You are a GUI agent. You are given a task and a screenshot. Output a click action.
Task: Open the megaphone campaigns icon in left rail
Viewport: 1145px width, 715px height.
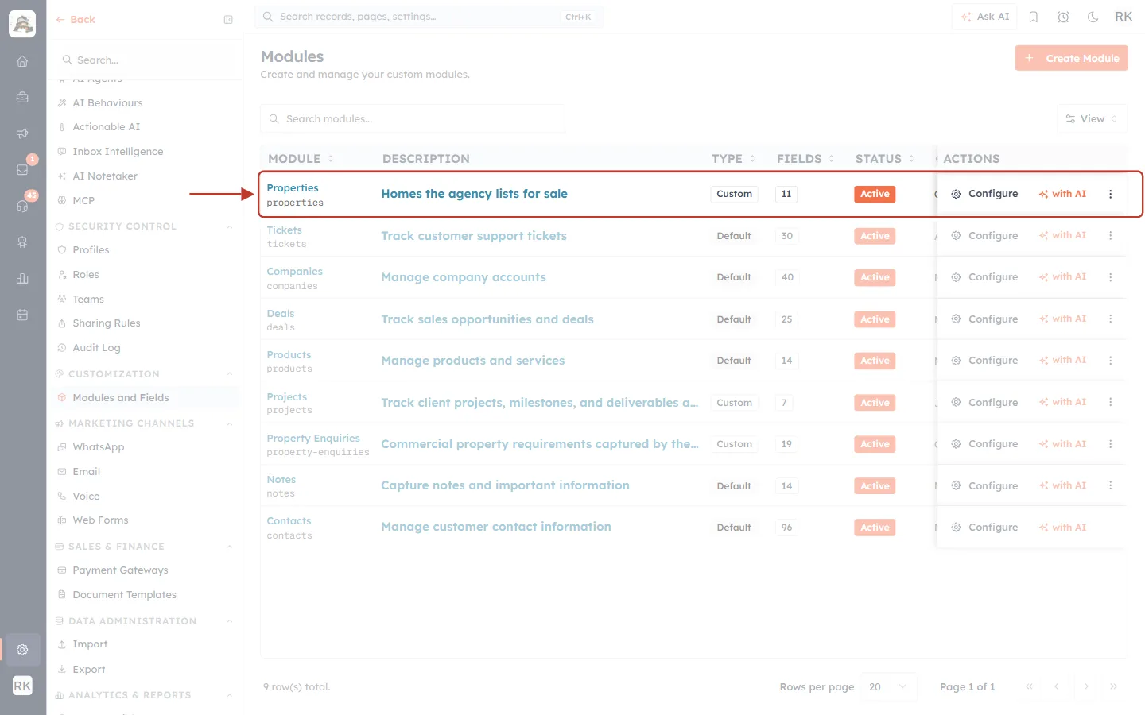[22, 133]
